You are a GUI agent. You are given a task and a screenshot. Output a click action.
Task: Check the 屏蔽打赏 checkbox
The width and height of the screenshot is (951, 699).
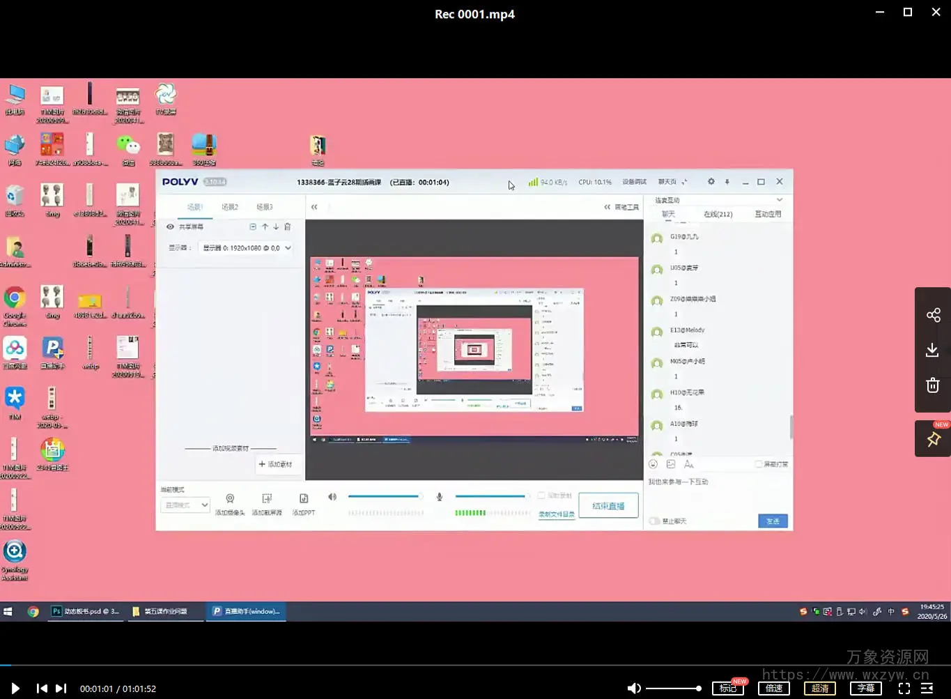tap(759, 464)
